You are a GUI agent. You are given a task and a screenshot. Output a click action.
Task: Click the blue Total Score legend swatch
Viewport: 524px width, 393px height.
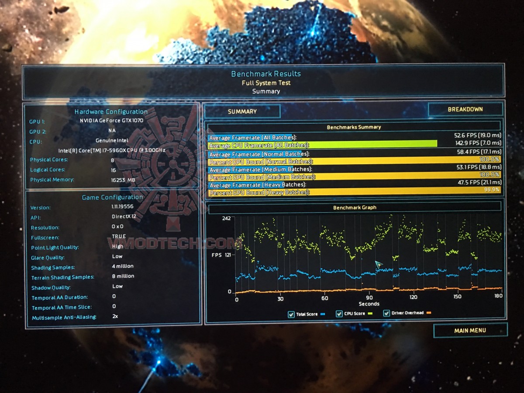[x=323, y=314]
